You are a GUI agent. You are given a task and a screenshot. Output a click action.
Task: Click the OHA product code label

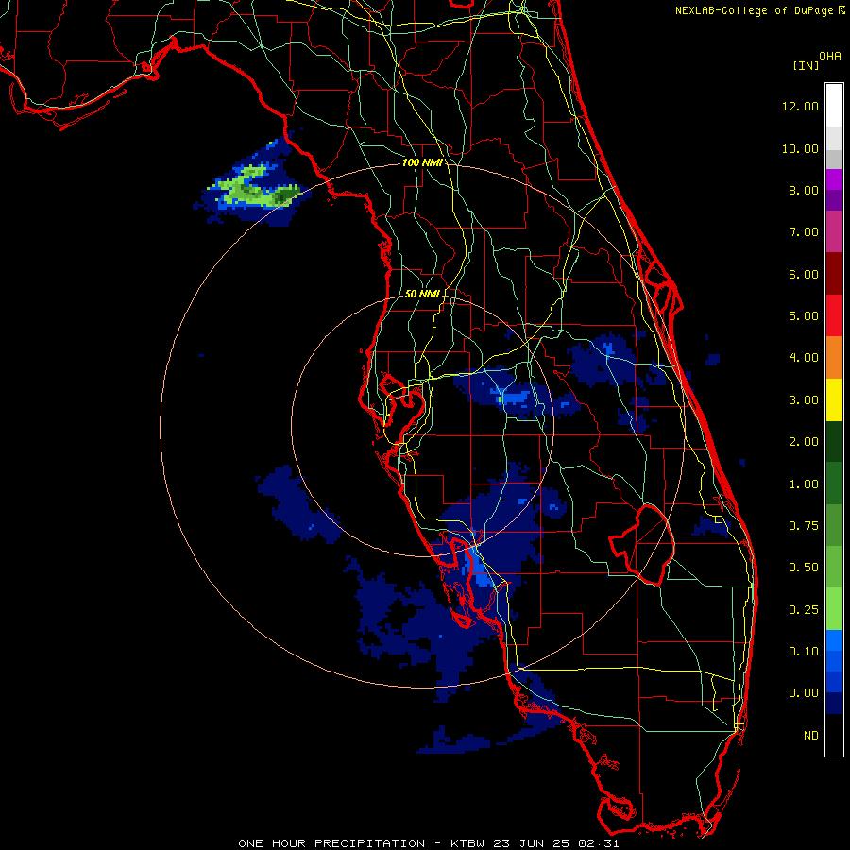(830, 56)
